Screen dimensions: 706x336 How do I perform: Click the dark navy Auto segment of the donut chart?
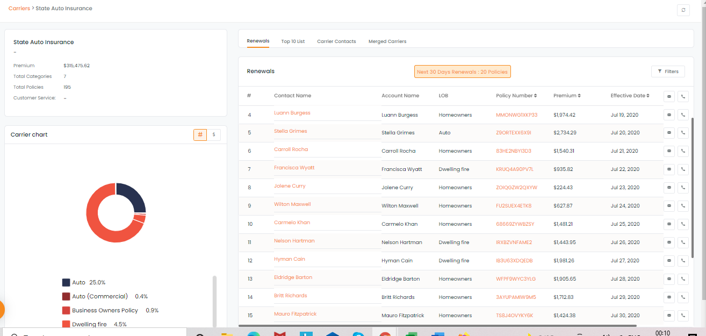point(133,197)
